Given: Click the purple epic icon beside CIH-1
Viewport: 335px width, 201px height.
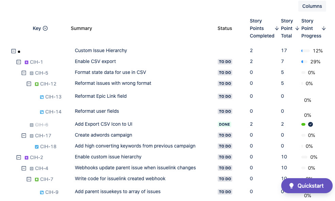Looking at the screenshot, I should tap(27, 62).
